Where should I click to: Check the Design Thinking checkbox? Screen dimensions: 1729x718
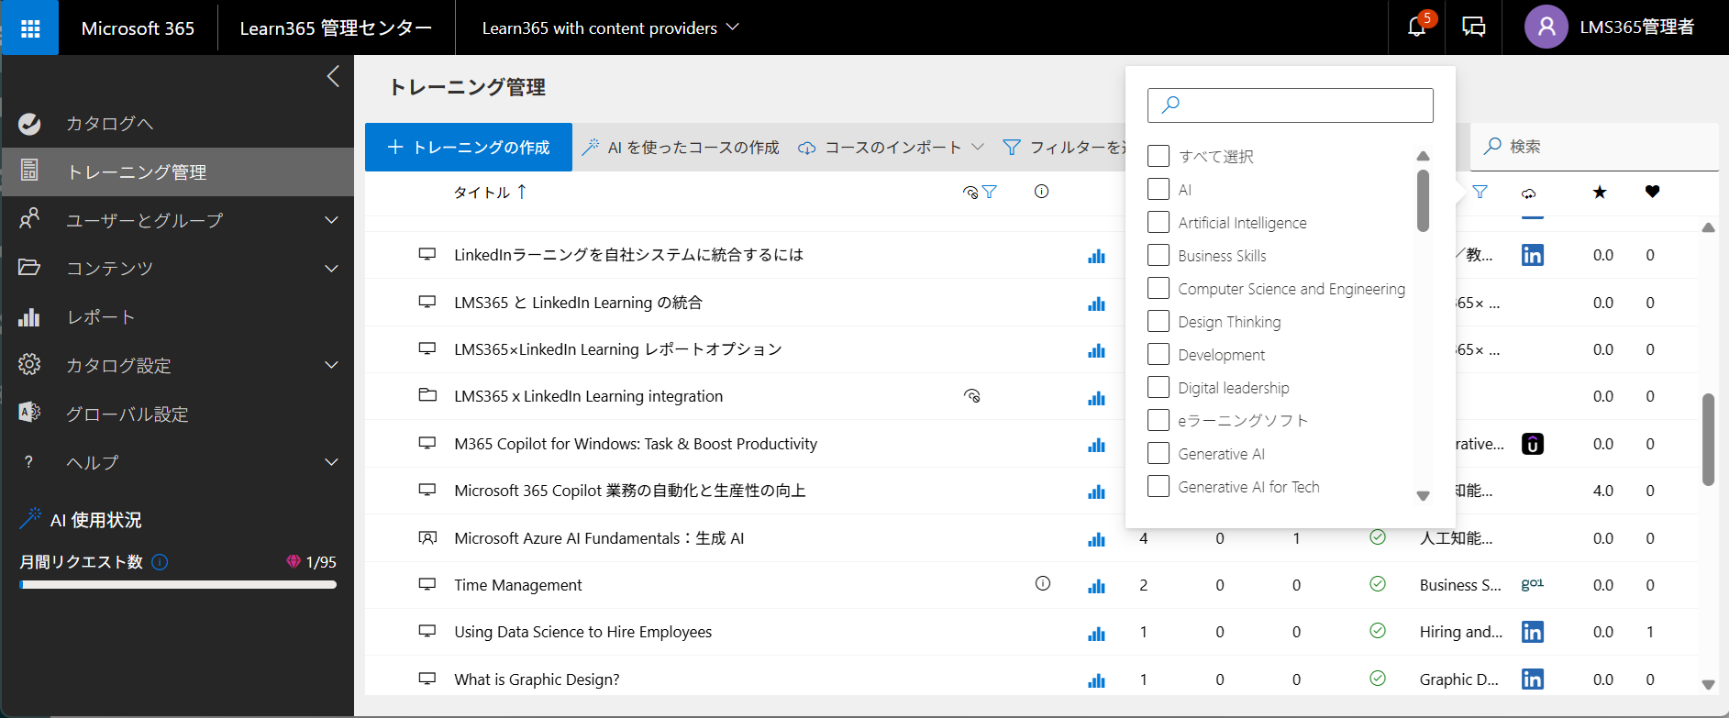pyautogui.click(x=1158, y=321)
